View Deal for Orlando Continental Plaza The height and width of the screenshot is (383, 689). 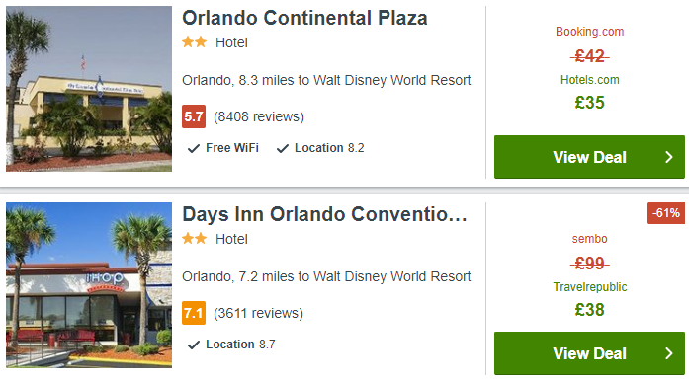589,157
